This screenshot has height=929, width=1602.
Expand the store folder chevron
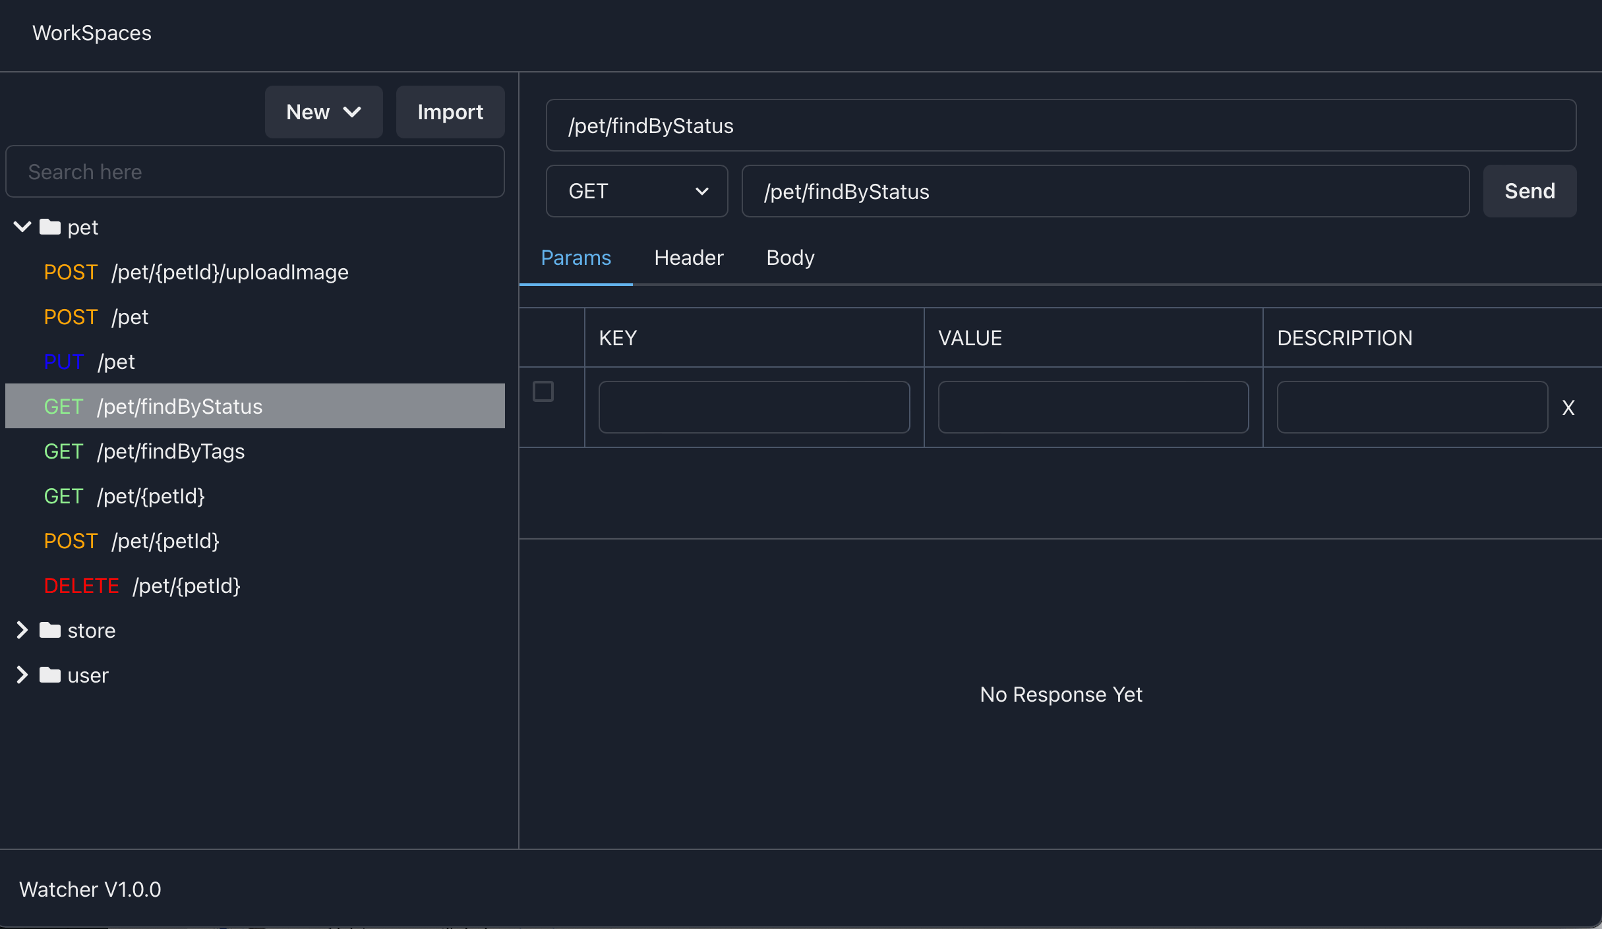click(22, 631)
